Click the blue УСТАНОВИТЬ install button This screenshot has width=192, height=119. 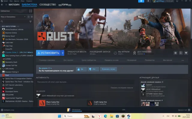(x=48, y=53)
